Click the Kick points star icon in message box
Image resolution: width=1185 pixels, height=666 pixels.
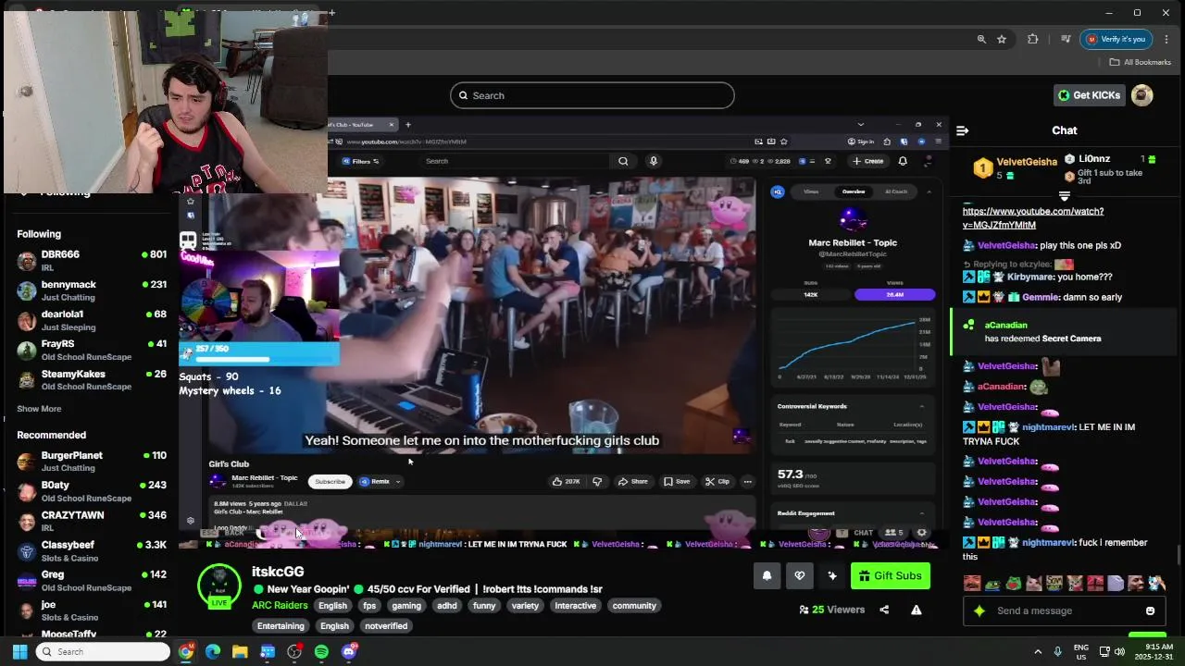pyautogui.click(x=979, y=610)
